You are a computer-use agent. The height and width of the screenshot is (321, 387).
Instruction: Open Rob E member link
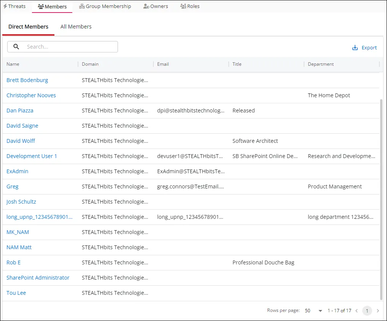click(14, 262)
